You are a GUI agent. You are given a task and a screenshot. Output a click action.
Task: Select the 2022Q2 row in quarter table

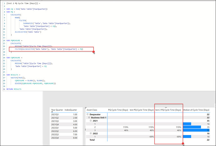tap(64, 131)
